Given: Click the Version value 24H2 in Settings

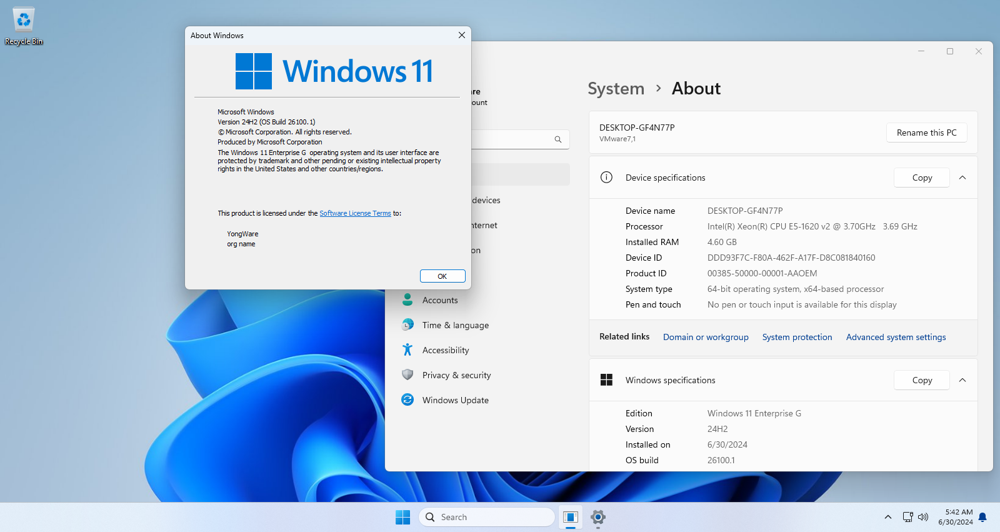Looking at the screenshot, I should (717, 429).
